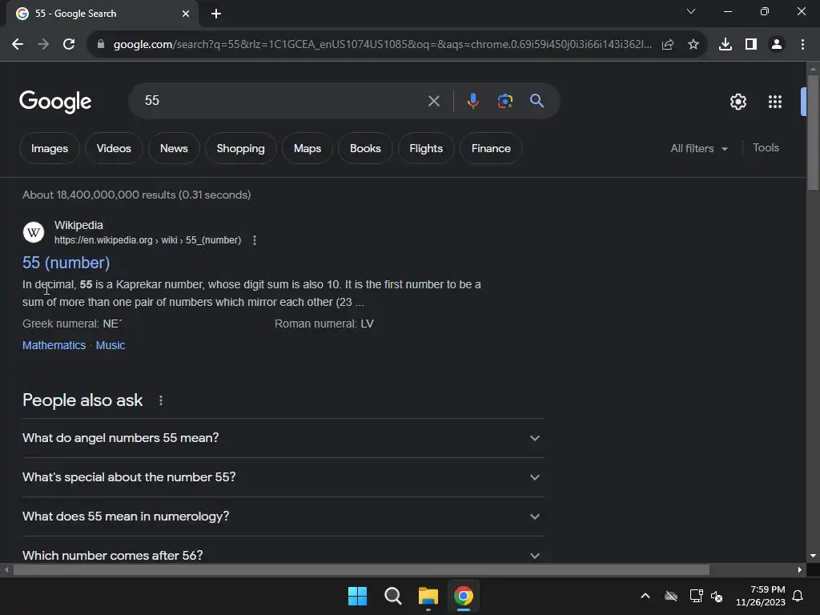Viewport: 820px width, 615px height.
Task: View site information lock icon
Action: pos(101,45)
